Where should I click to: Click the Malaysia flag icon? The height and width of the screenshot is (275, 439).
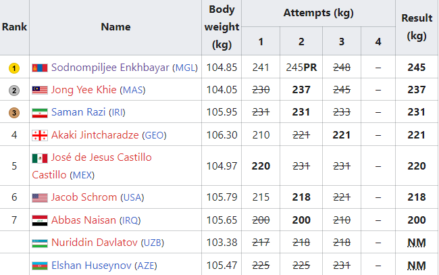[x=39, y=90]
